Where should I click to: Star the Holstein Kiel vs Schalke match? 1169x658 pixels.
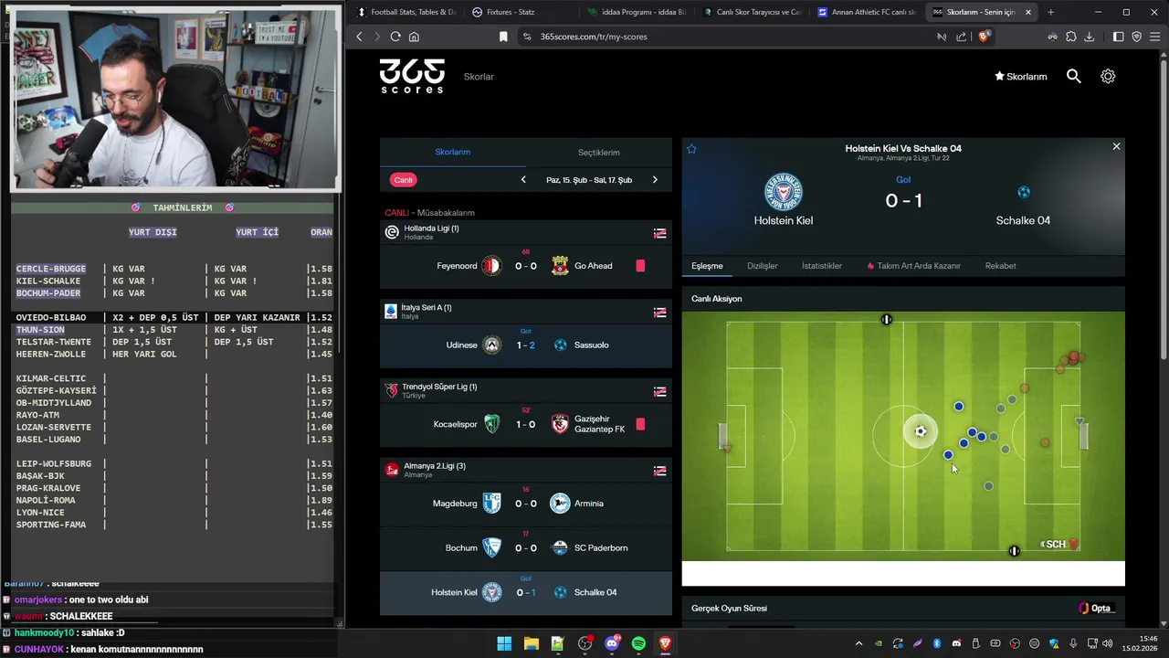(691, 149)
